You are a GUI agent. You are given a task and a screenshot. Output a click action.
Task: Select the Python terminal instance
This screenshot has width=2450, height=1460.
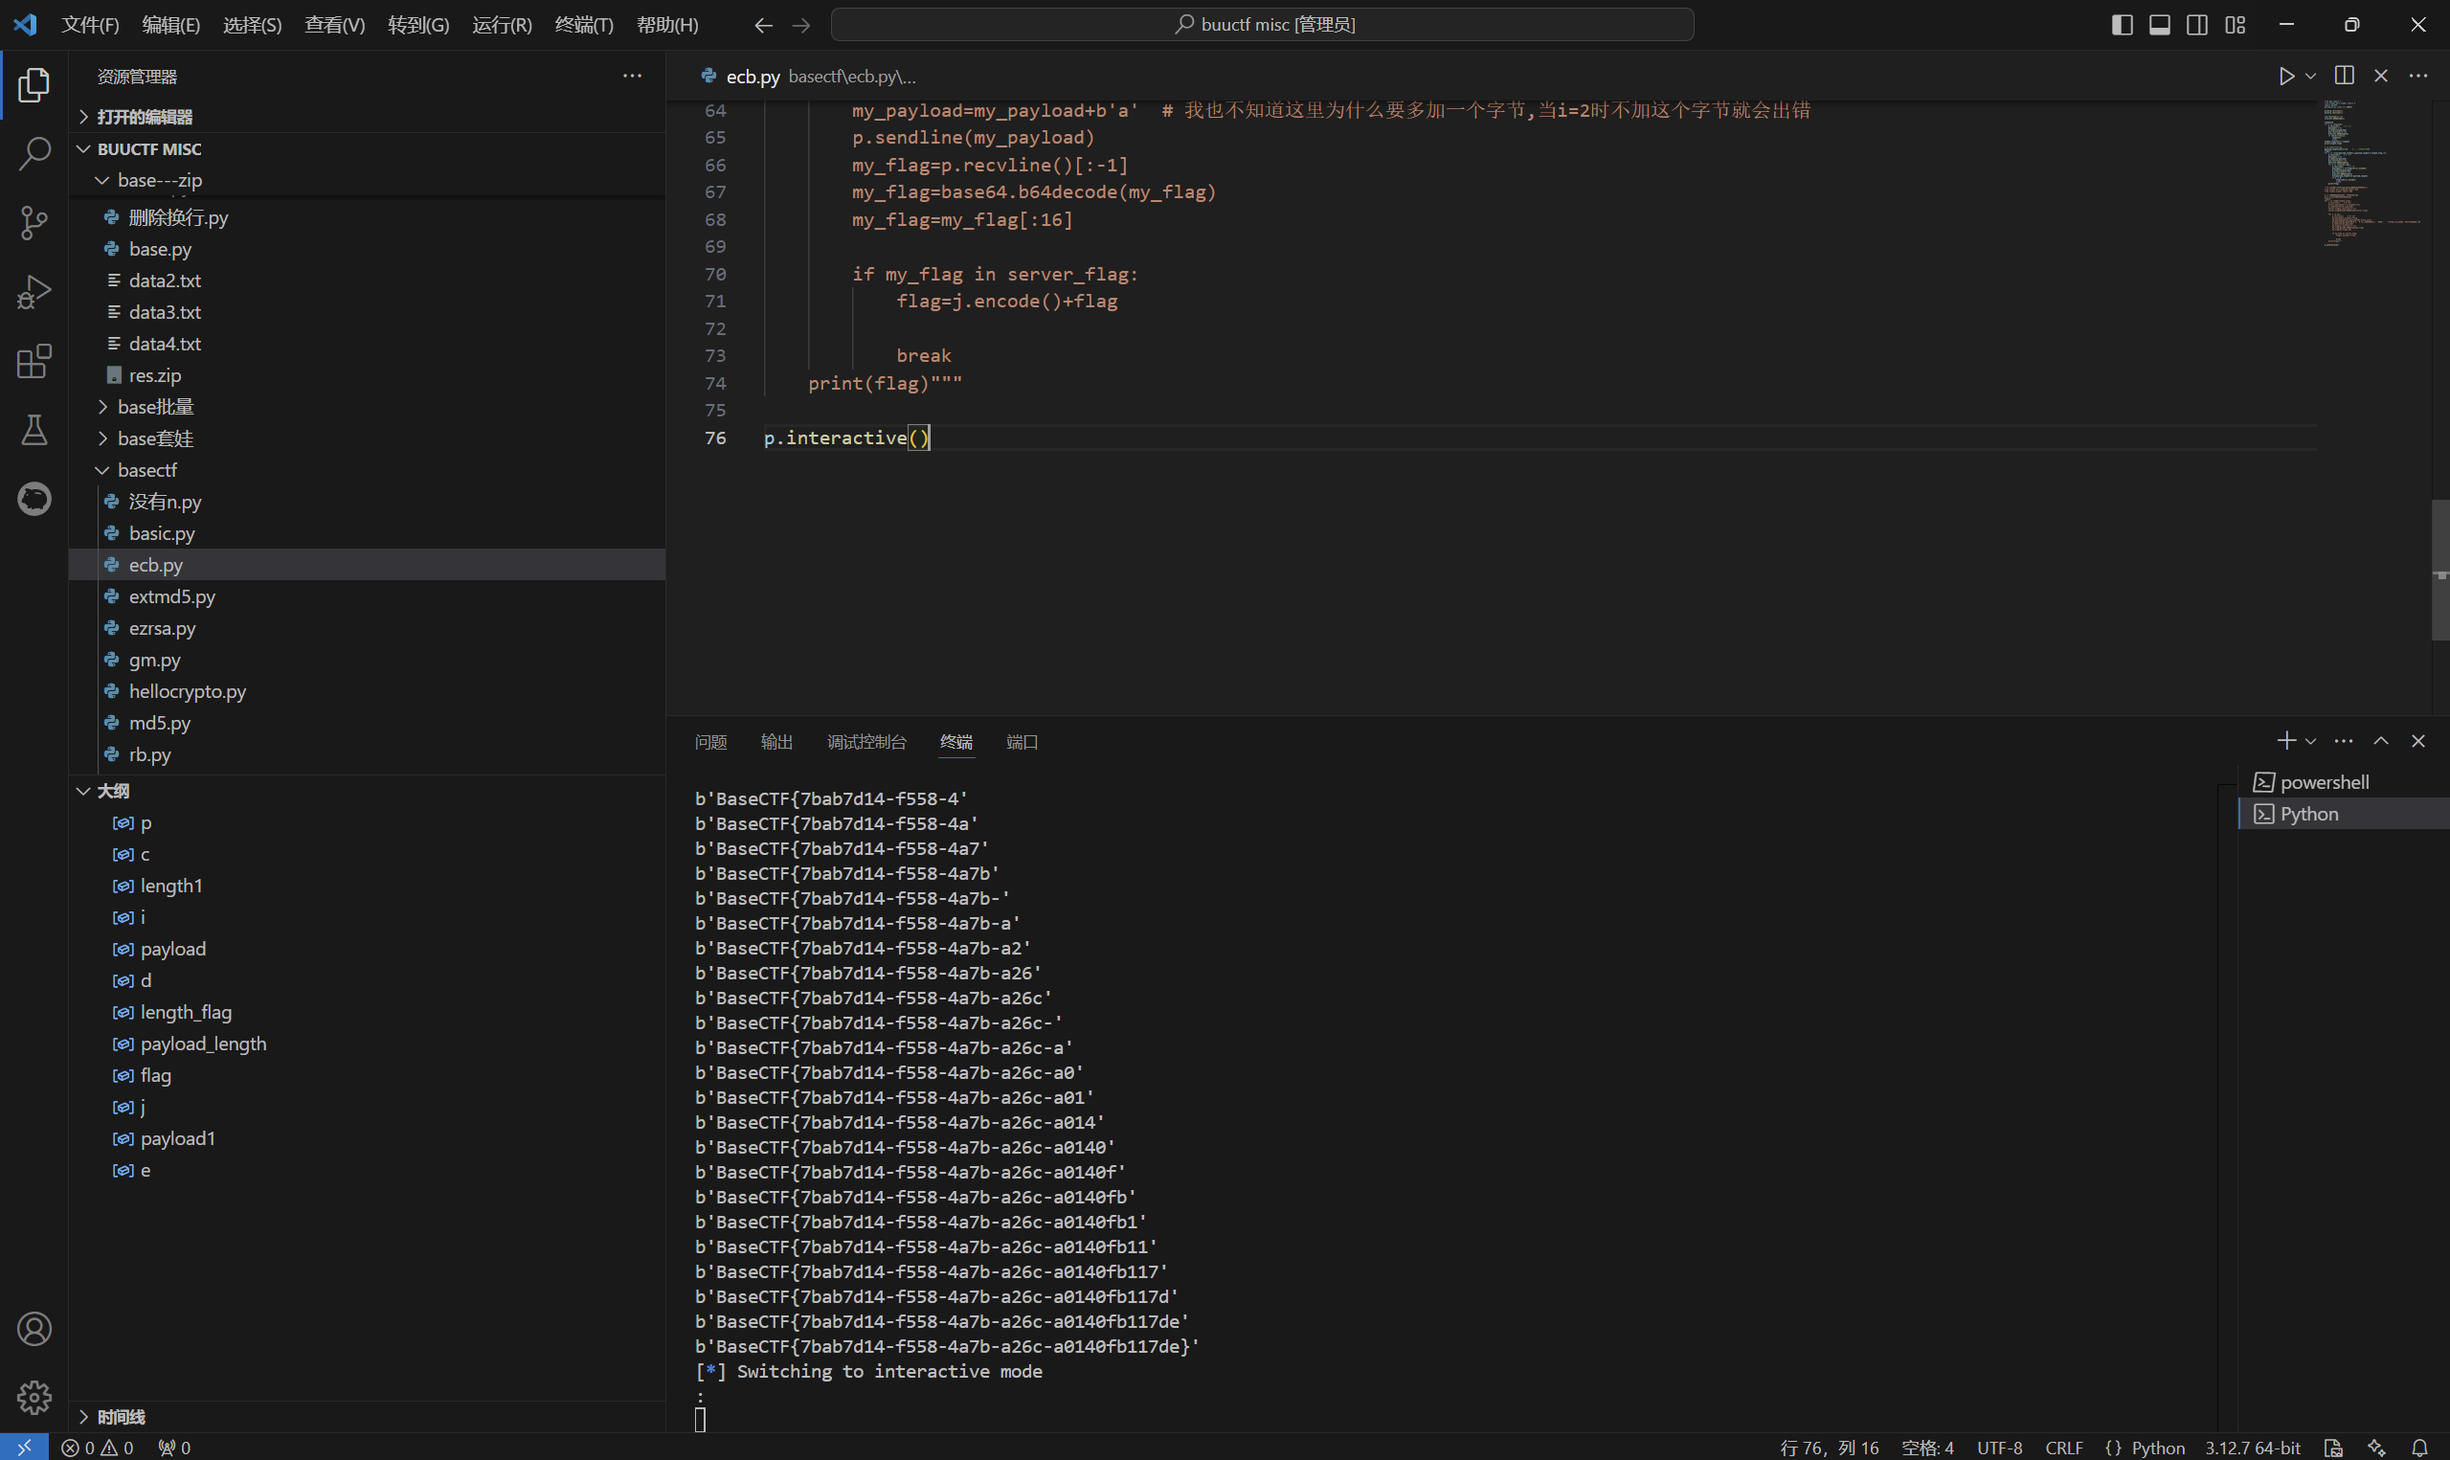coord(2344,814)
